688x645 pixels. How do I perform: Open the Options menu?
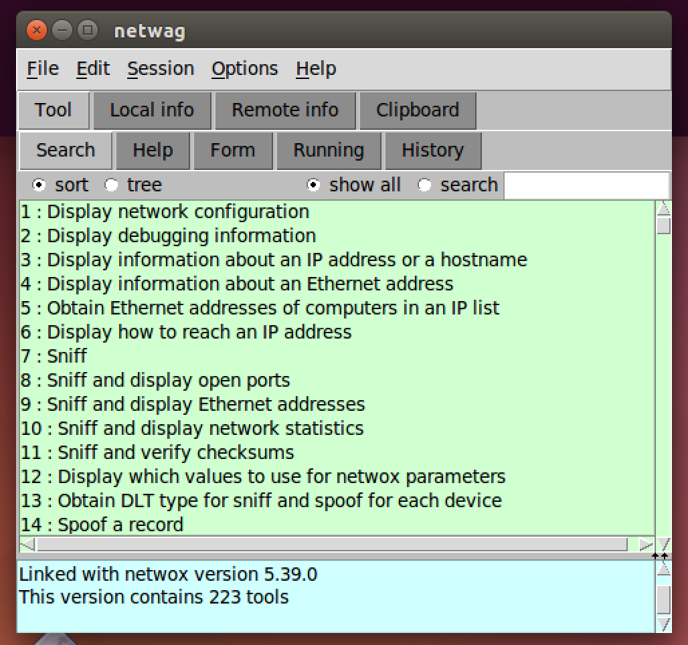245,69
